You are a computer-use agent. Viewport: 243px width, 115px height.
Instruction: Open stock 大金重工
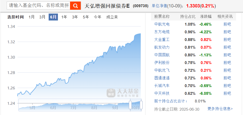162,40
